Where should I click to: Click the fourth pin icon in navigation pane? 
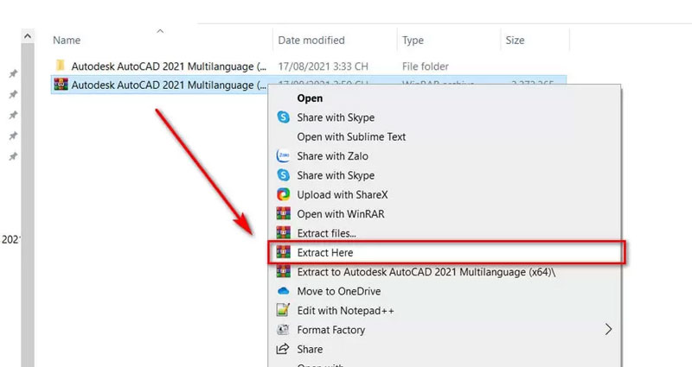click(14, 136)
